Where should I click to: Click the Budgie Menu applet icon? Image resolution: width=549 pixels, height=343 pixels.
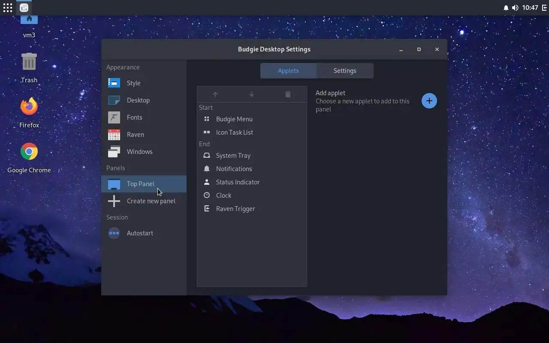coord(207,119)
